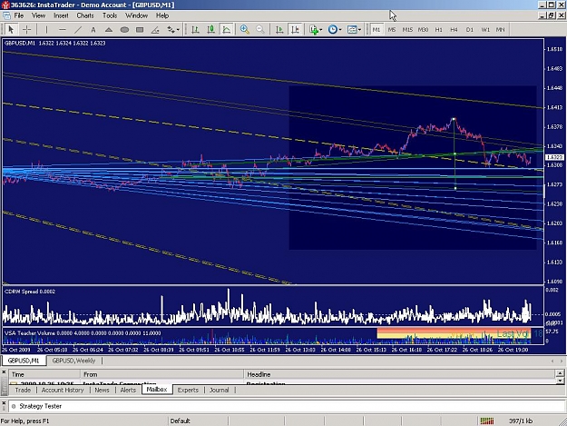The width and height of the screenshot is (567, 426).
Task: Open the chart window icon in menu bar
Action: [6, 15]
